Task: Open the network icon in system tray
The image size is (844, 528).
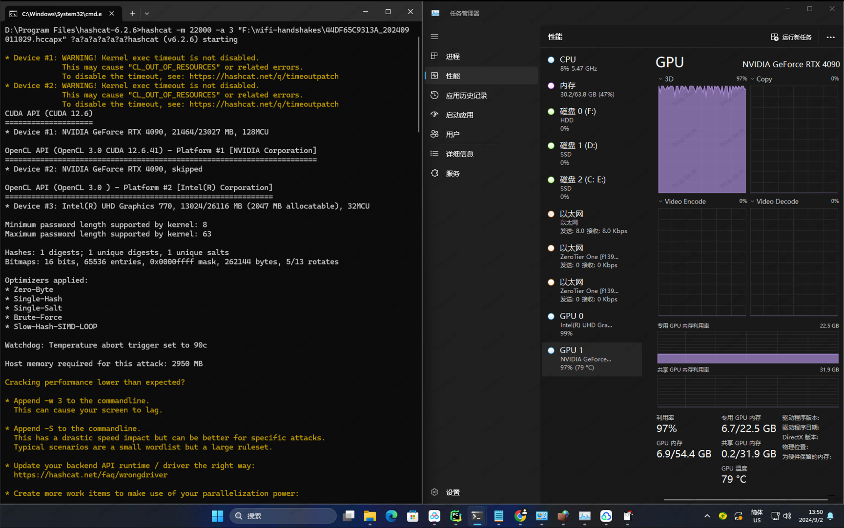Action: point(775,516)
